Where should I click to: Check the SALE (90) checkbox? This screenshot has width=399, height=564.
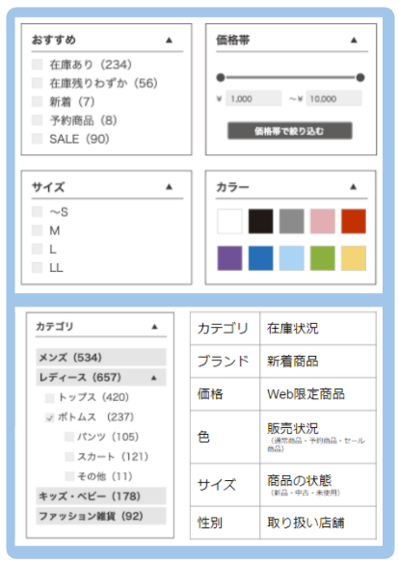(x=37, y=139)
